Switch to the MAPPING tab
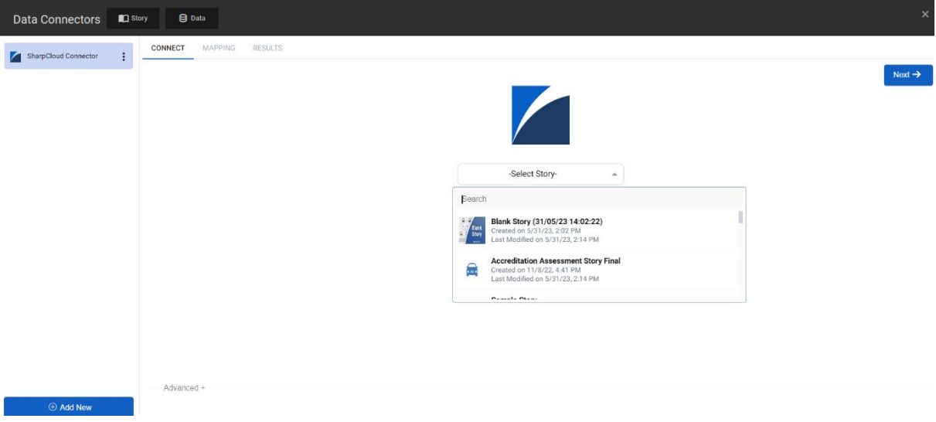Viewport: 936px width, 422px height. pyautogui.click(x=219, y=48)
